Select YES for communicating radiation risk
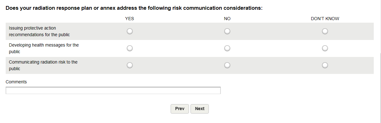Image resolution: width=381 pixels, height=123 pixels. (x=130, y=65)
